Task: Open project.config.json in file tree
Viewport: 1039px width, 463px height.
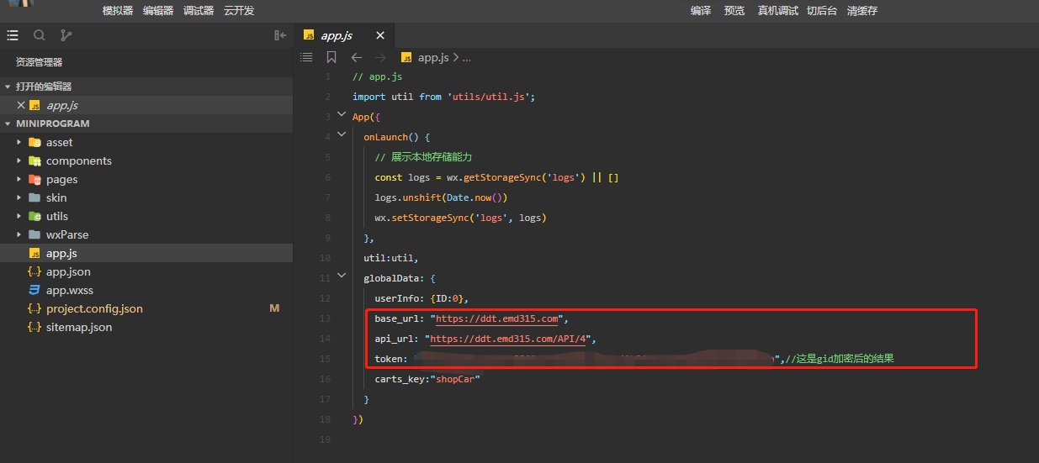Action: (x=94, y=308)
